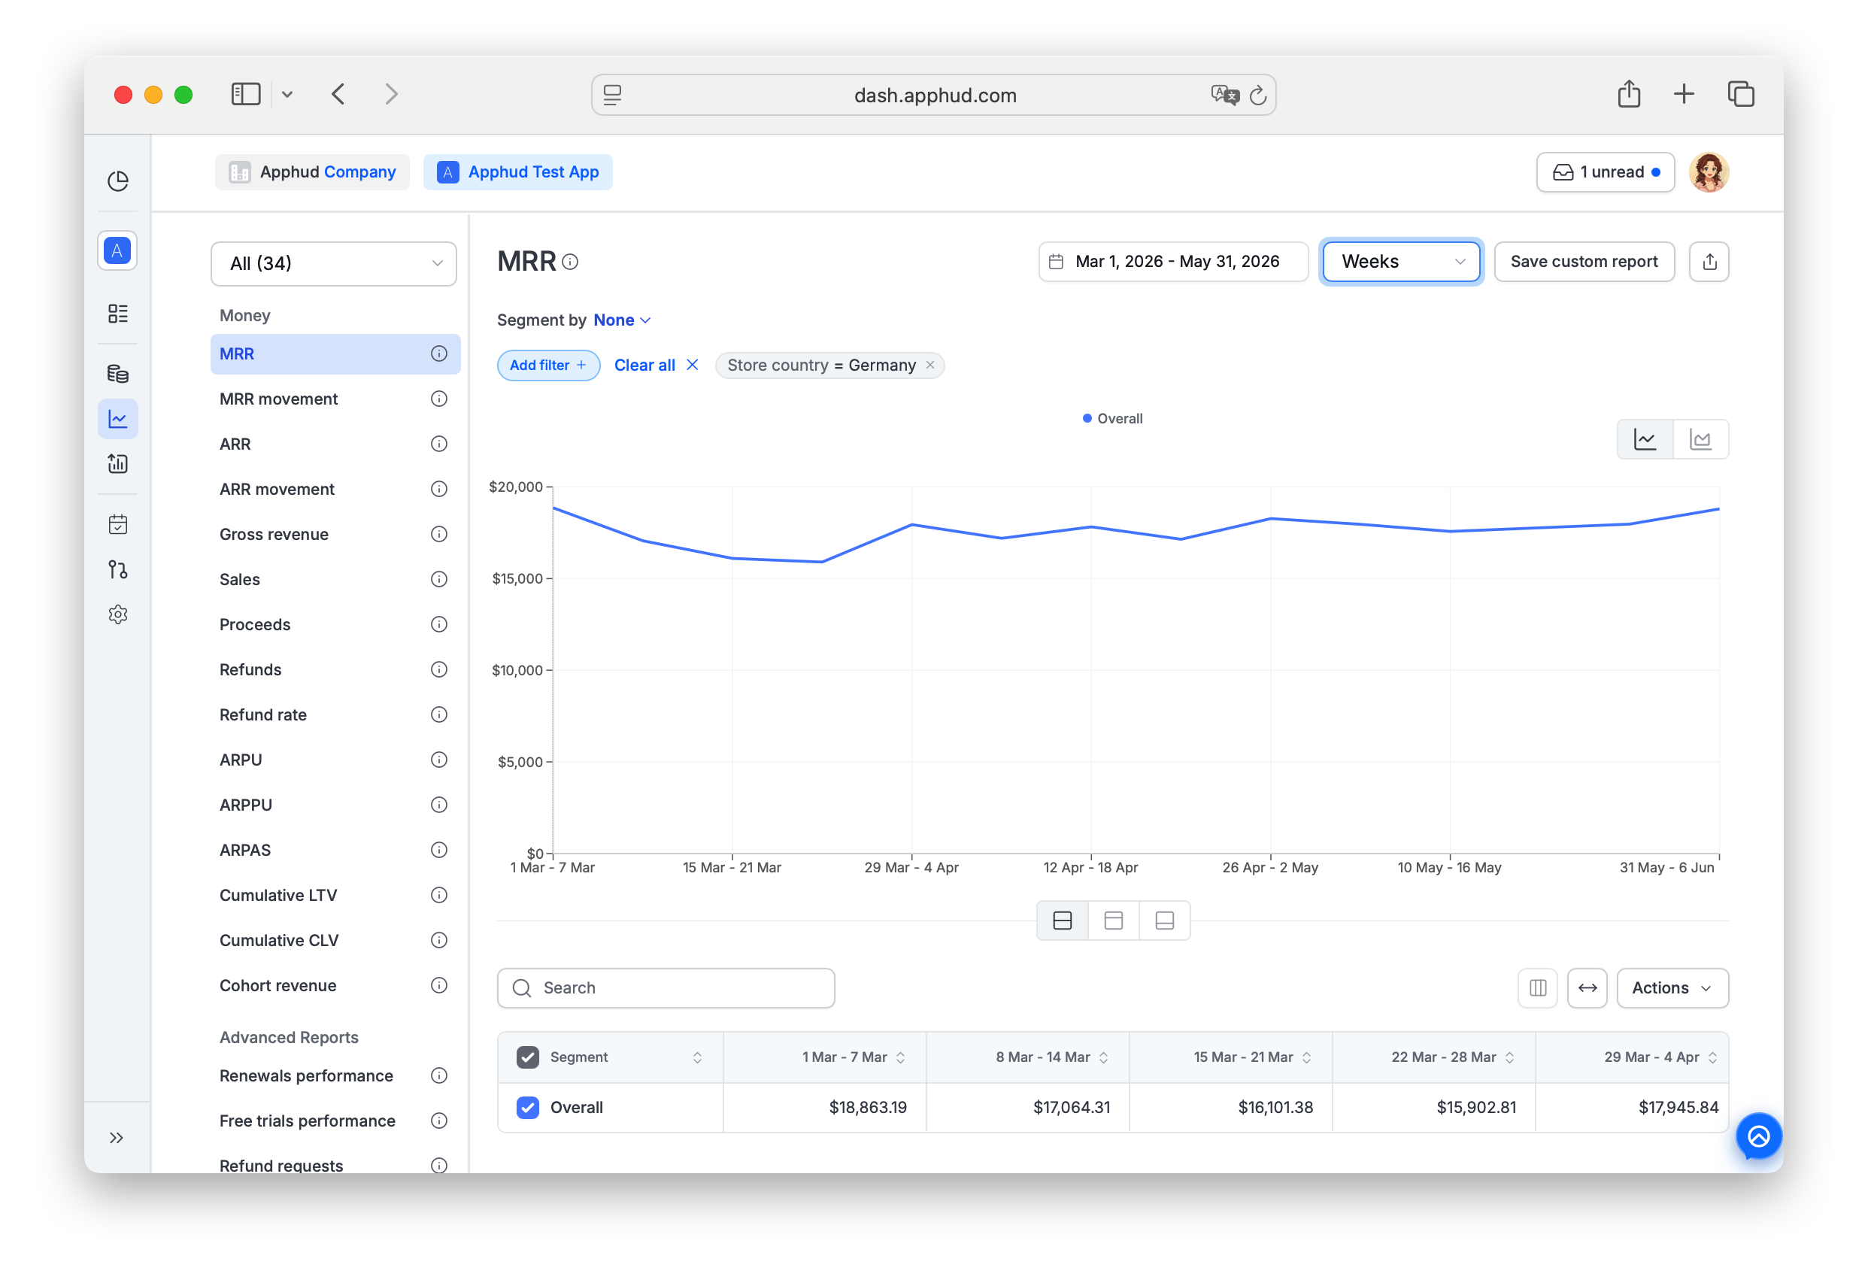The width and height of the screenshot is (1868, 1286).
Task: Reload the page in Safari
Action: point(1258,96)
